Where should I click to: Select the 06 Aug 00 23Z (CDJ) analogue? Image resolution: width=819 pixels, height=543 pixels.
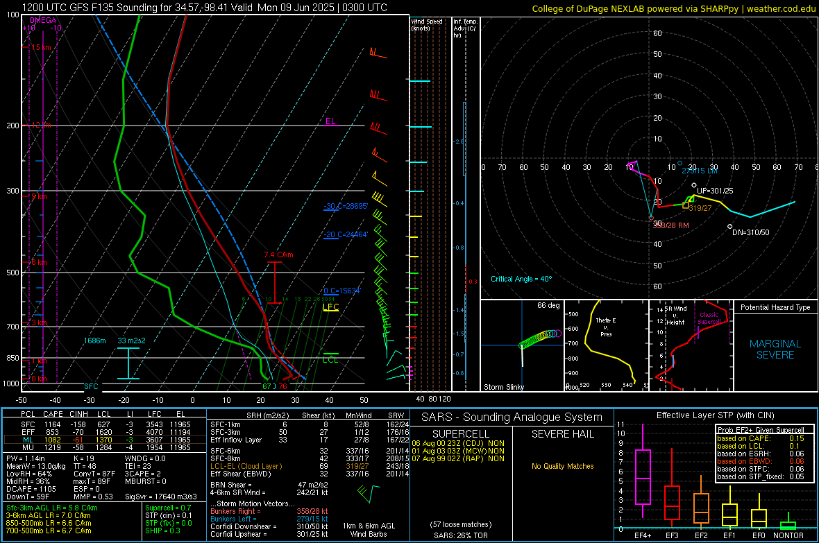(x=458, y=443)
